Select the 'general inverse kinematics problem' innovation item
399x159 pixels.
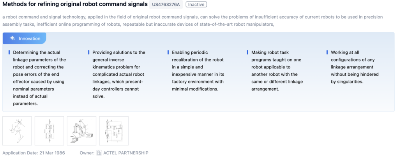[x=119, y=74]
